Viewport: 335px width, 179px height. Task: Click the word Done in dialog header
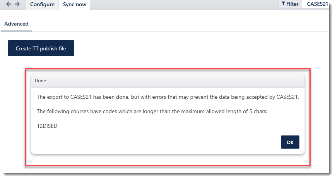pyautogui.click(x=40, y=81)
